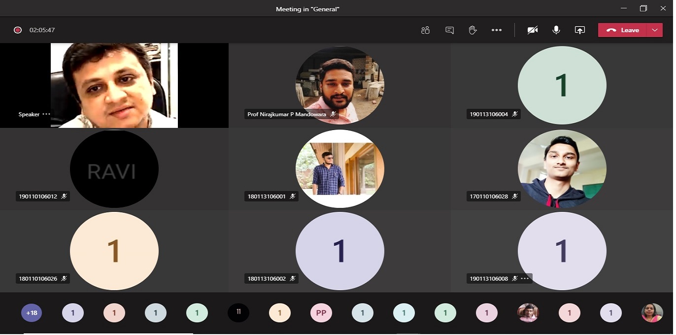This screenshot has width=676, height=335.
Task: Show the +18 additional participants
Action: 32,313
